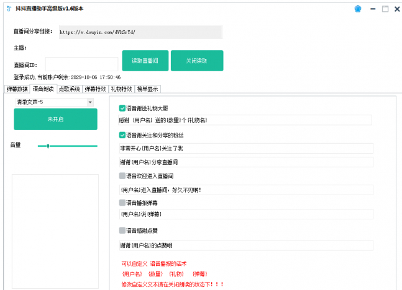This screenshot has height=290, width=402.
Task: Open the blue skin icon in title bar
Action: 358,9
